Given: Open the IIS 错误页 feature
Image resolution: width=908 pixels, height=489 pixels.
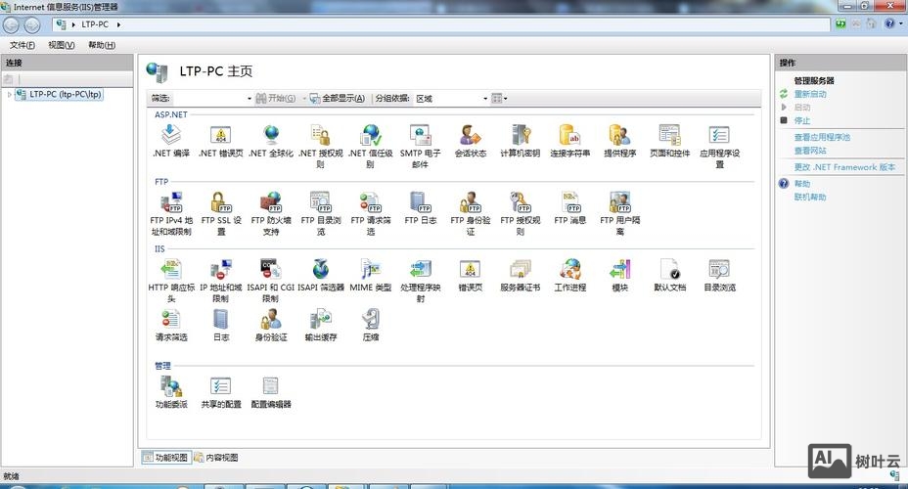Looking at the screenshot, I should pos(471,276).
